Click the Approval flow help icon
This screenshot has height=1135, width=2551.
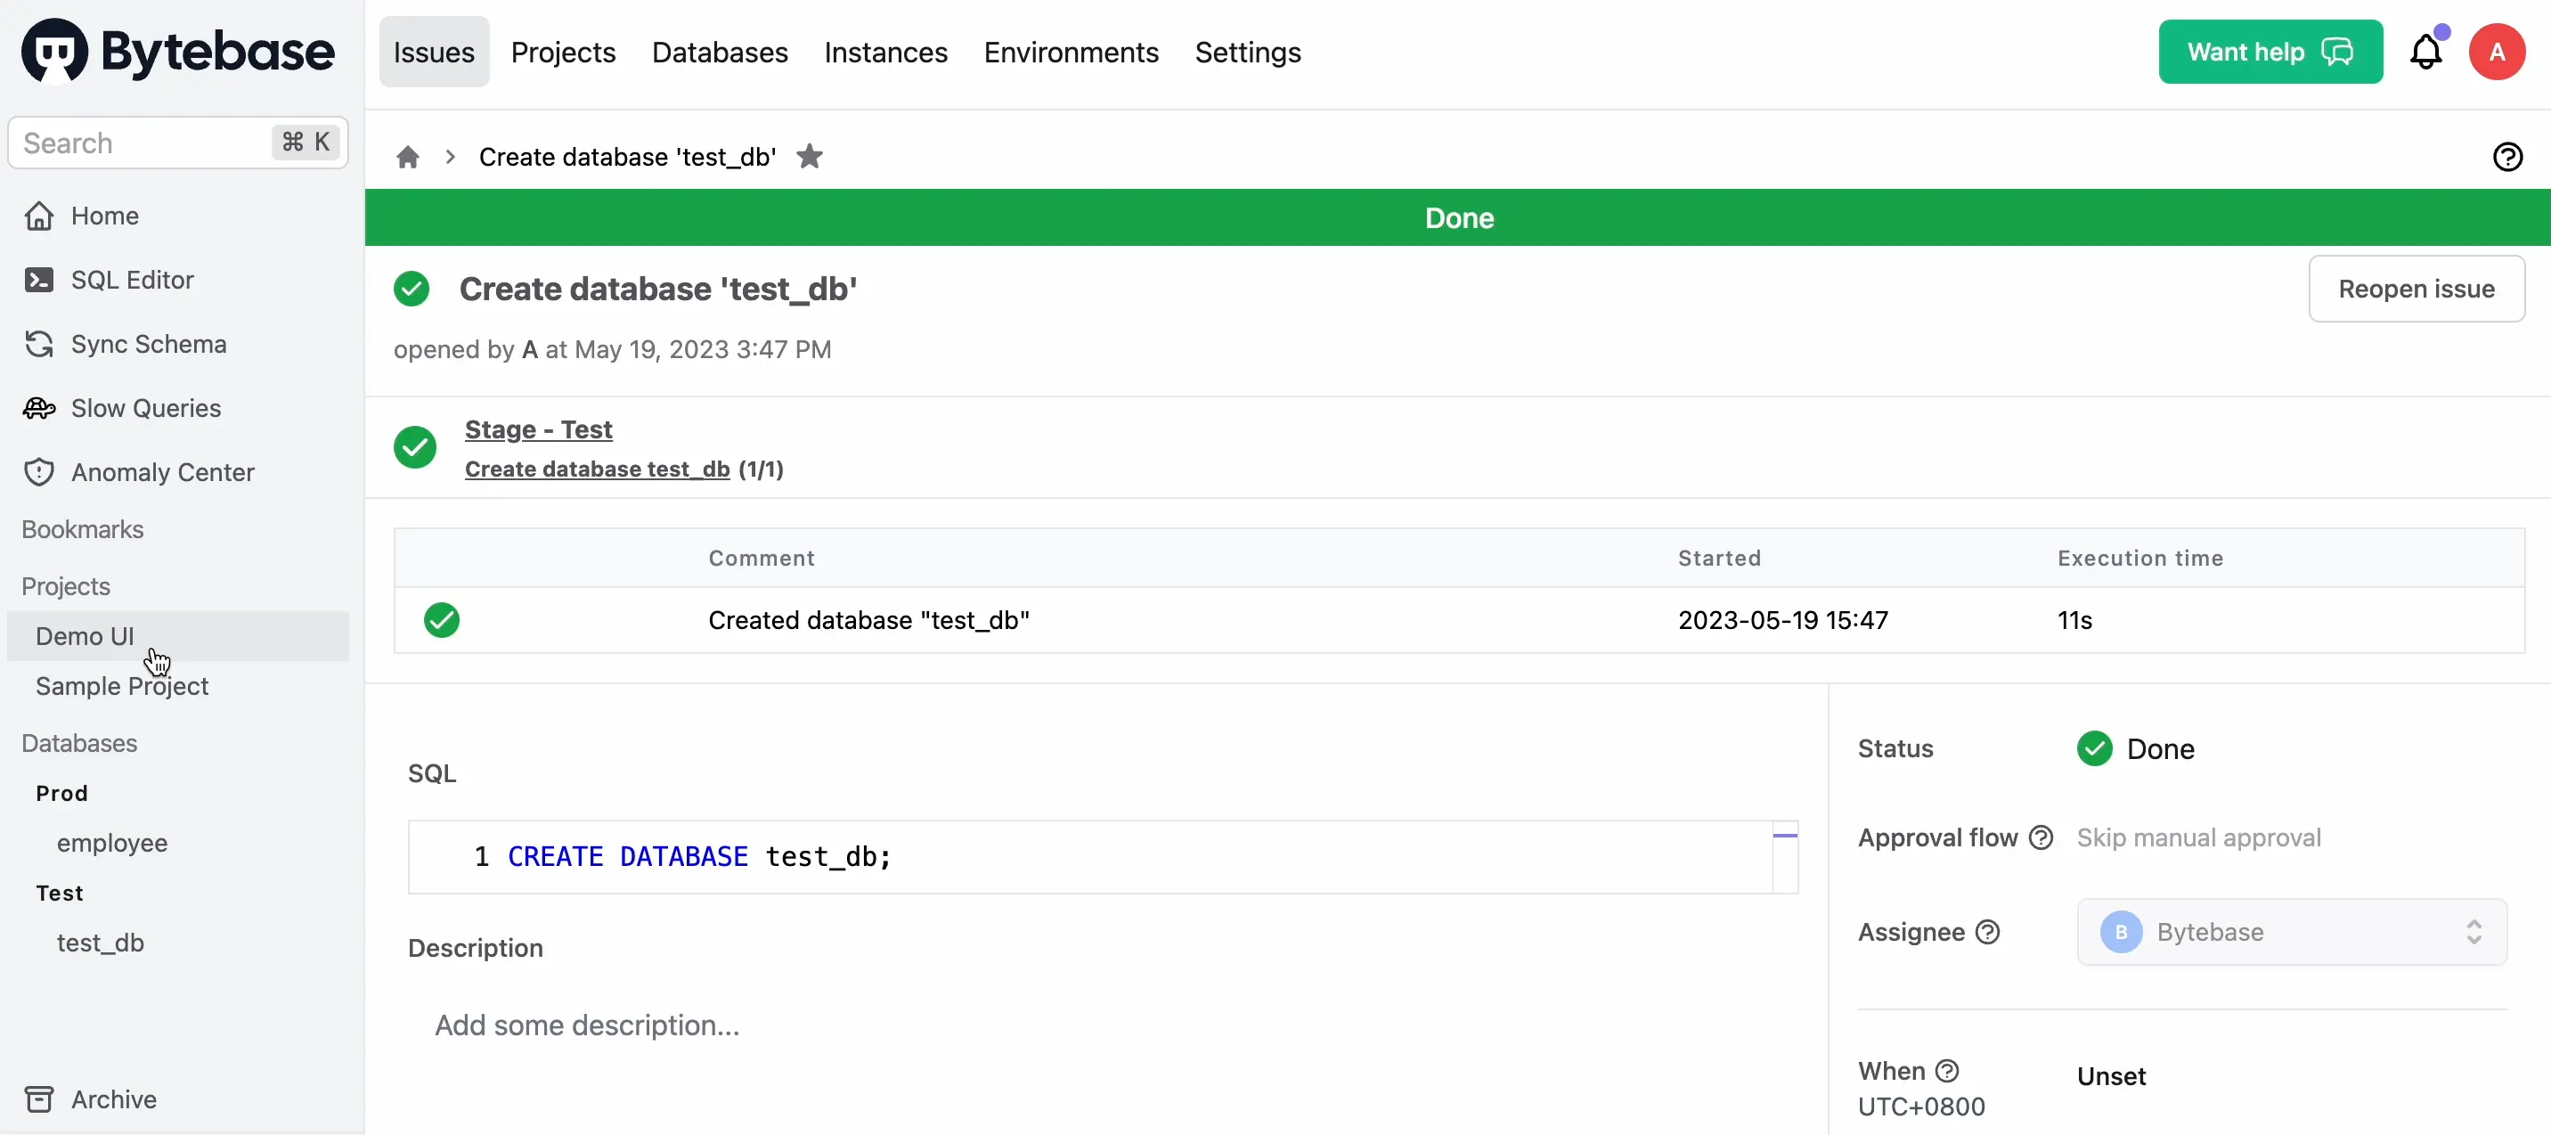point(2040,837)
